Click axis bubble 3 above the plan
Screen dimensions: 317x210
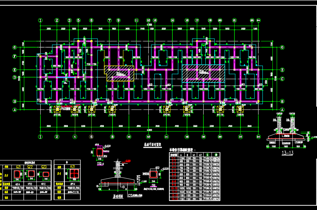tap(69, 20)
